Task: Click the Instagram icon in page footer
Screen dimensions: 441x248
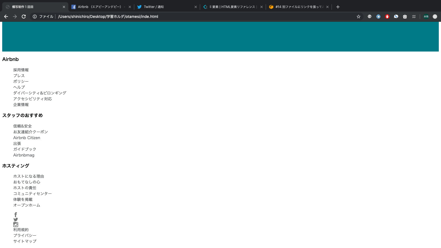Action: (x=16, y=225)
